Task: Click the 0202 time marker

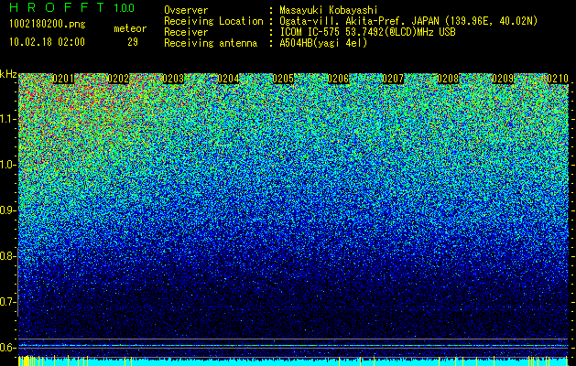Action: [118, 79]
